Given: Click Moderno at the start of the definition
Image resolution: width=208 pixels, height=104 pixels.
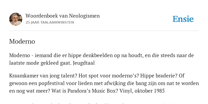Looking at the screenshot, I should 19,56.
